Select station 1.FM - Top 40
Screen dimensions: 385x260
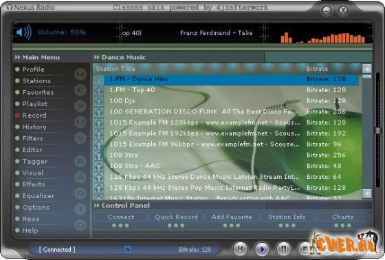click(226, 90)
